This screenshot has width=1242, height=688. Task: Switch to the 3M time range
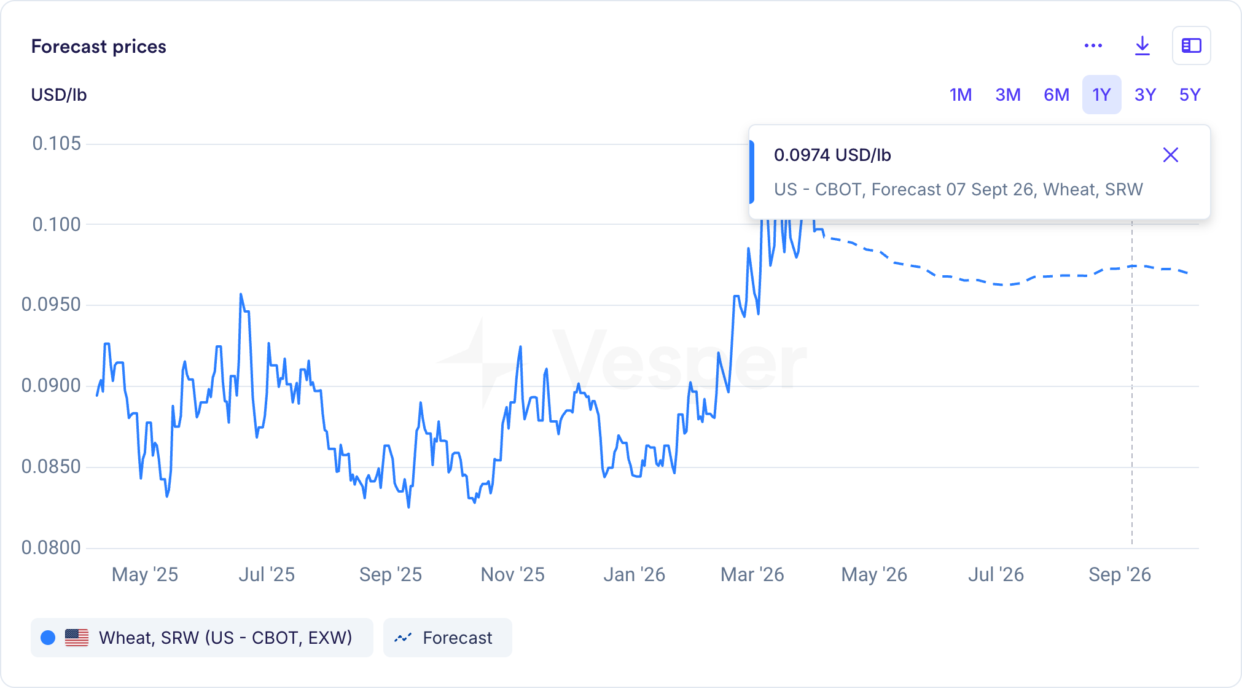(1008, 95)
